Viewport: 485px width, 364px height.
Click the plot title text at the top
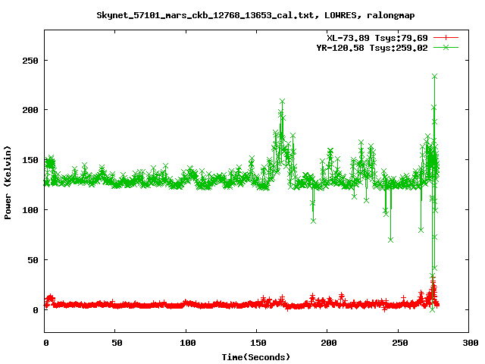[x=255, y=15]
